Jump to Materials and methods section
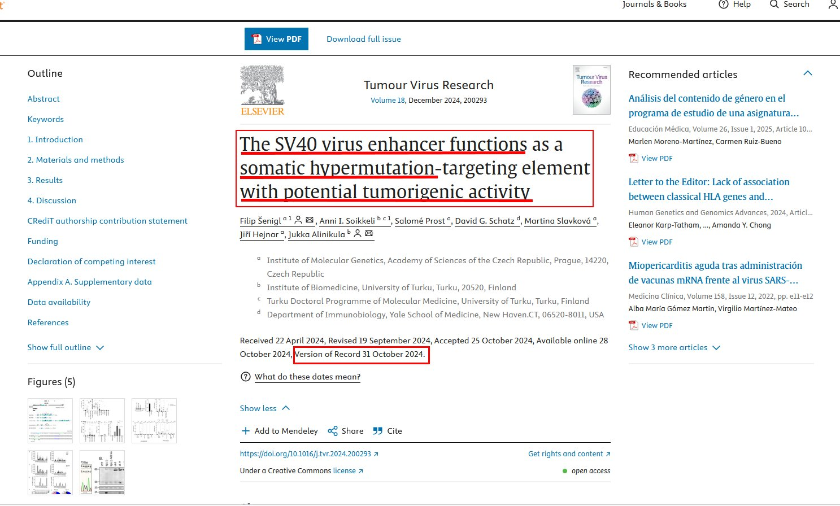 tap(76, 160)
